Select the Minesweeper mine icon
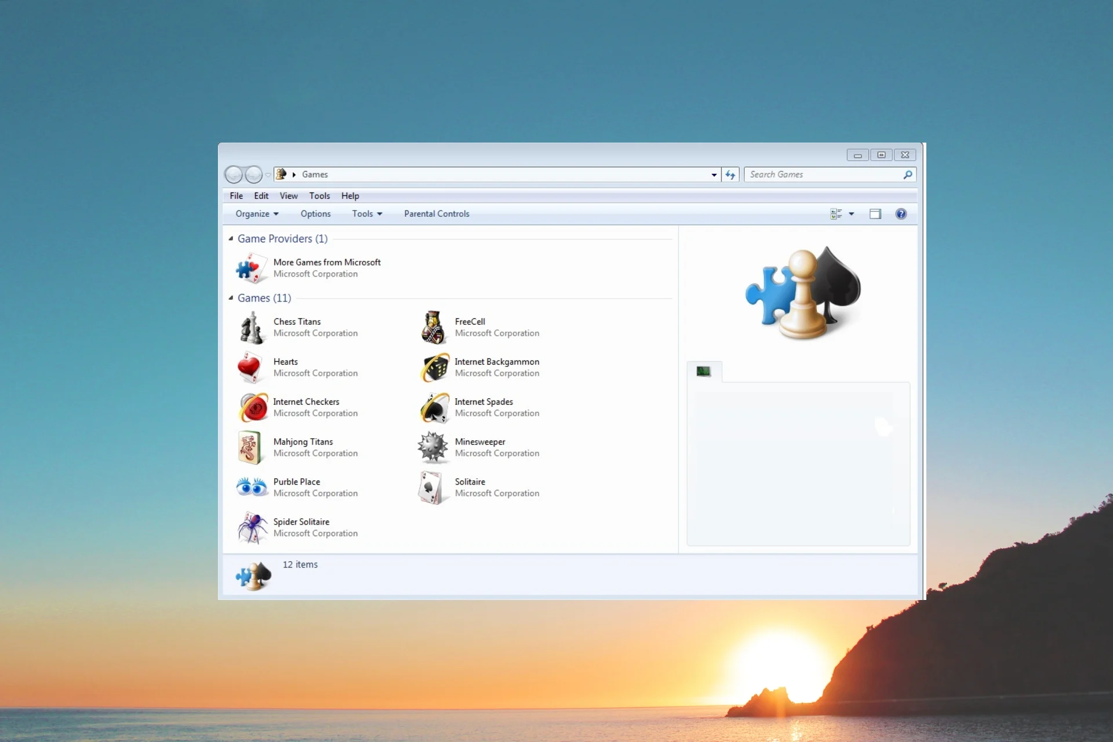The width and height of the screenshot is (1113, 742). click(x=434, y=448)
